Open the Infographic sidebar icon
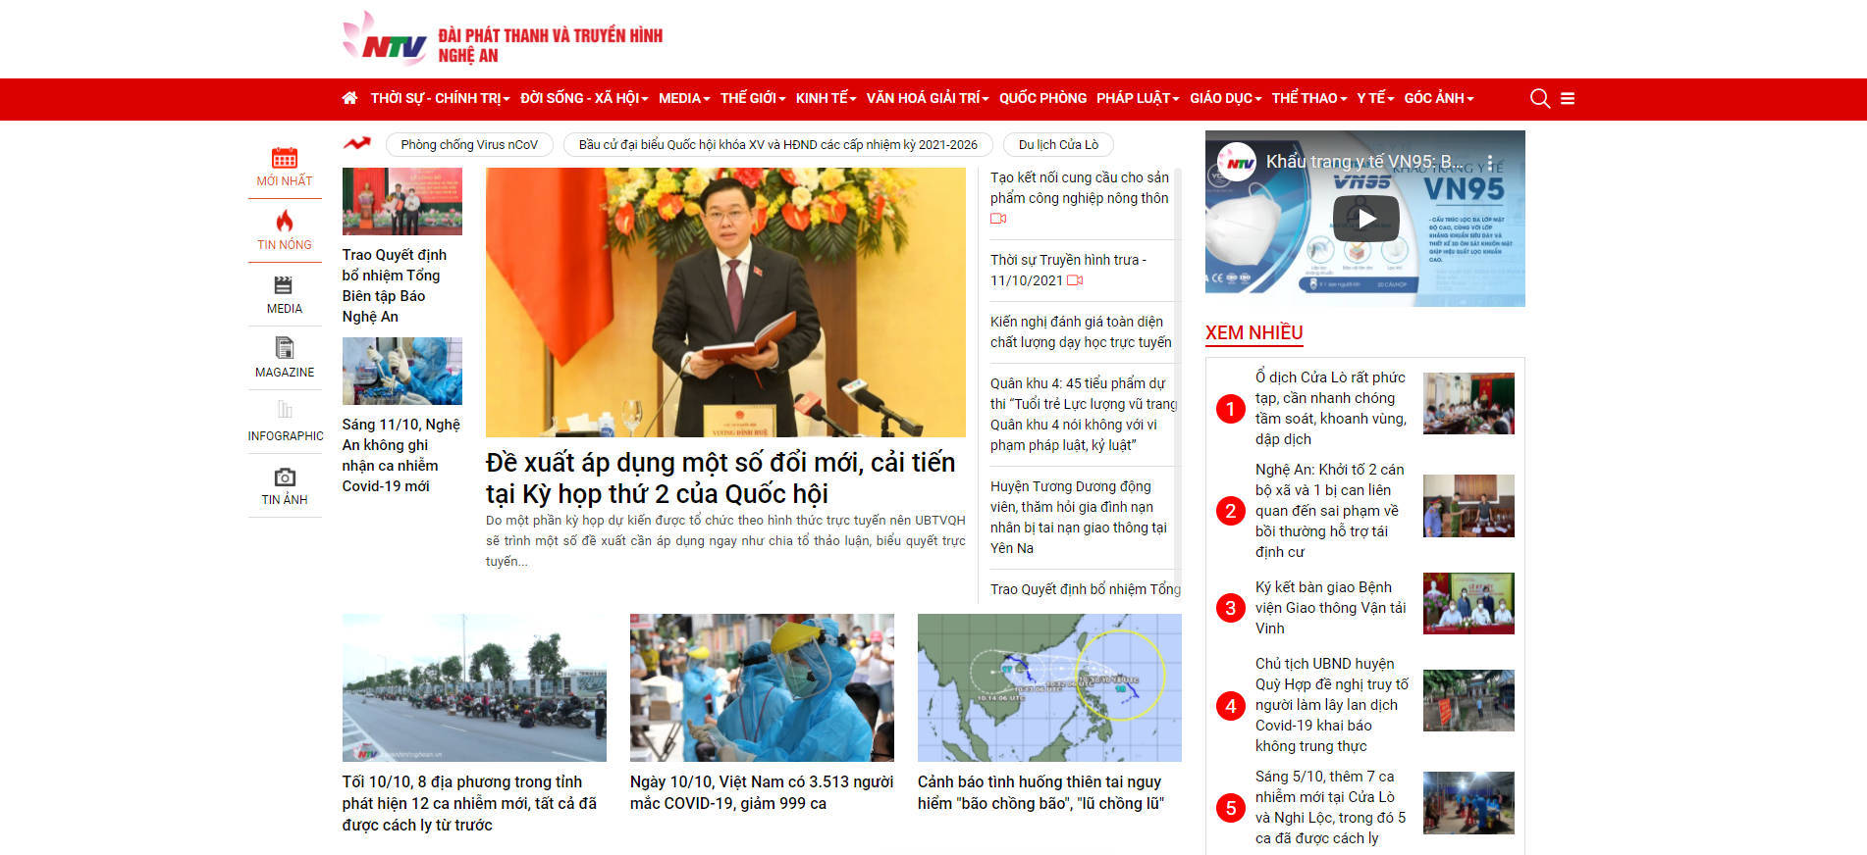Screen dimensions: 1867x855 click(285, 410)
